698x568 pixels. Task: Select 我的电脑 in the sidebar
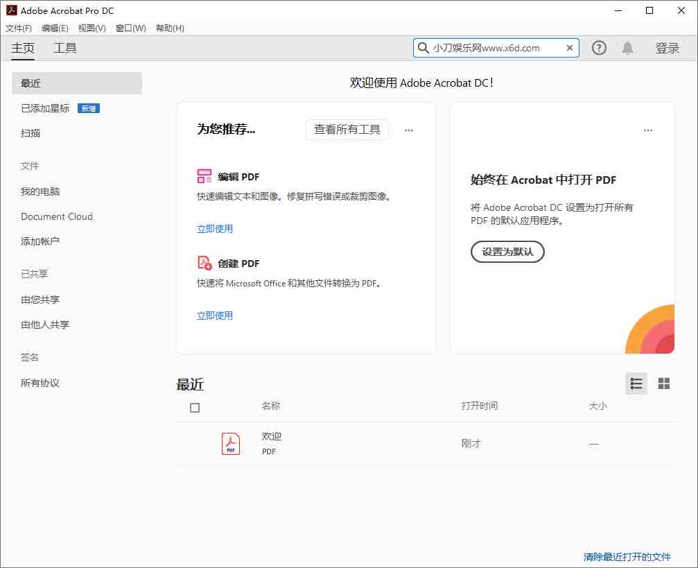(40, 191)
